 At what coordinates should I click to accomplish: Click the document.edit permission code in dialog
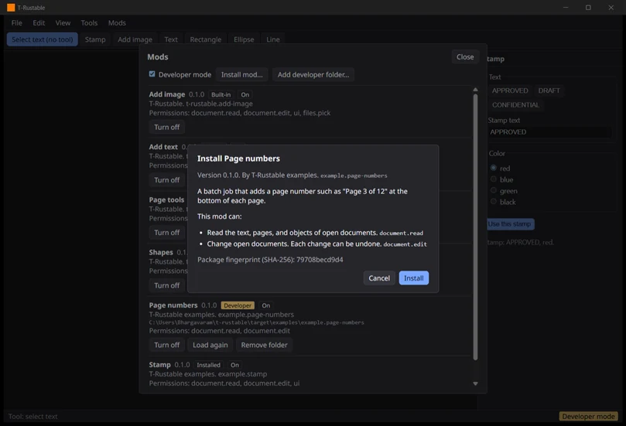(x=405, y=244)
